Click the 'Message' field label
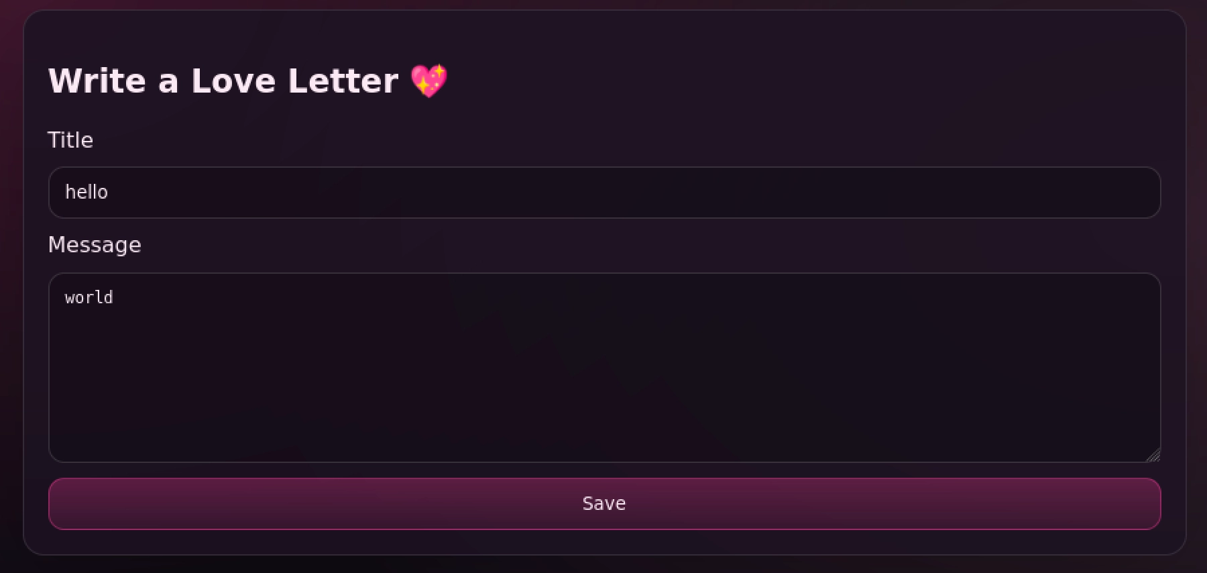This screenshot has height=573, width=1207. click(x=95, y=245)
